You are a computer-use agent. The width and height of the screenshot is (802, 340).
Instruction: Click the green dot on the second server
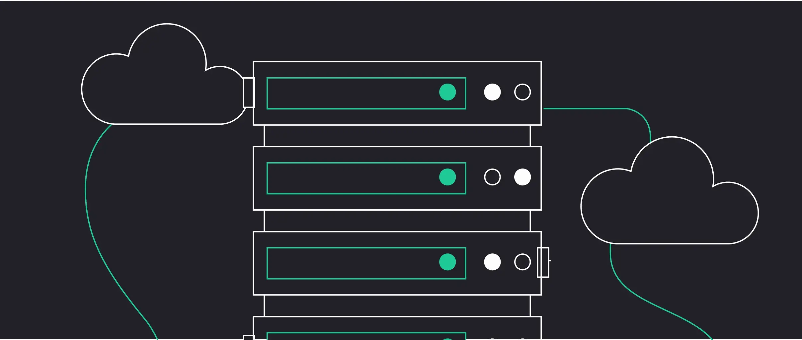click(x=447, y=177)
